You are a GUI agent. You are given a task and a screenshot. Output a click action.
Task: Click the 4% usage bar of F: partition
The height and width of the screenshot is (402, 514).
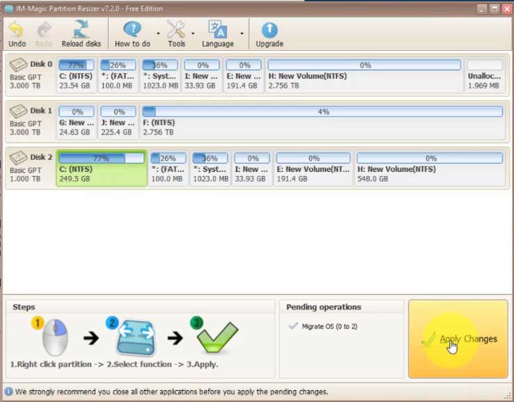click(x=322, y=112)
